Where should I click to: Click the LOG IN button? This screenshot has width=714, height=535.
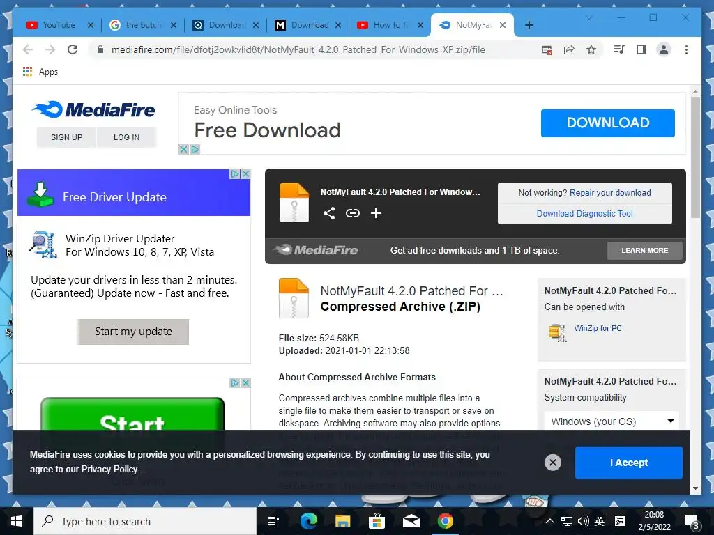126,137
